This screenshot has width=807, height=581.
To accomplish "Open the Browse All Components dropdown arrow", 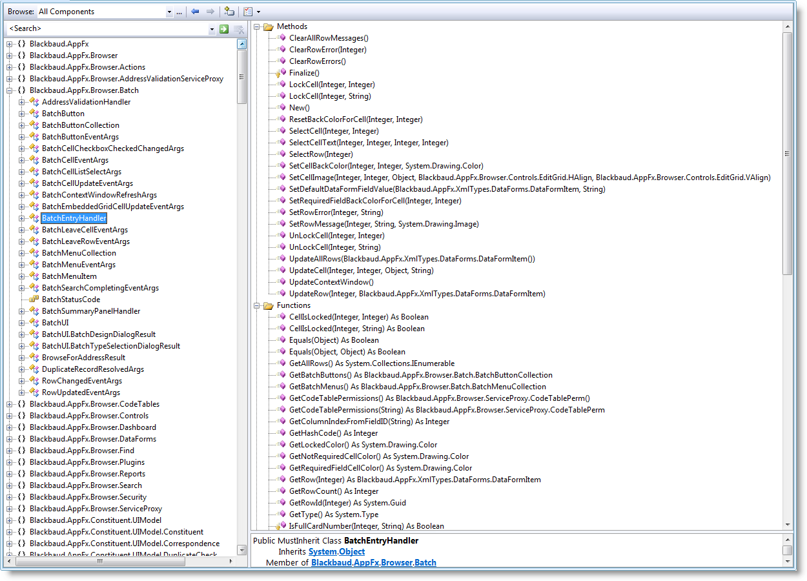I will pos(169,12).
